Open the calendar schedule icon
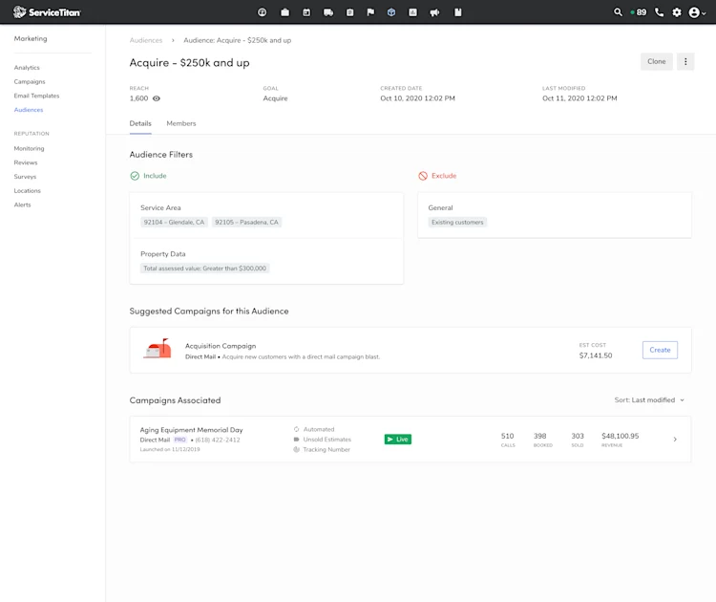The height and width of the screenshot is (602, 716). point(306,12)
